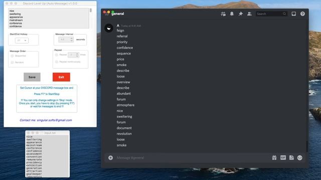Click the Message Interval stepper arrows
This screenshot has width=321, height=180.
(x=71, y=39)
